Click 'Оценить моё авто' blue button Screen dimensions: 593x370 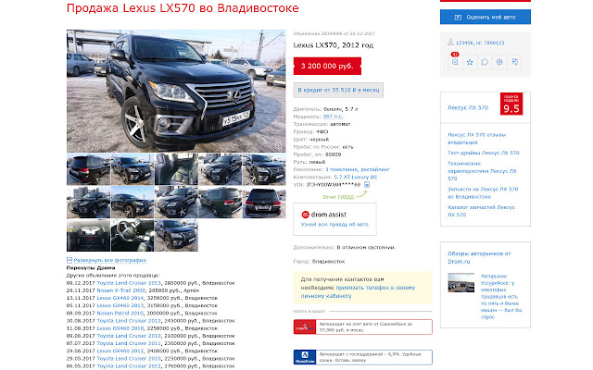[x=486, y=17]
